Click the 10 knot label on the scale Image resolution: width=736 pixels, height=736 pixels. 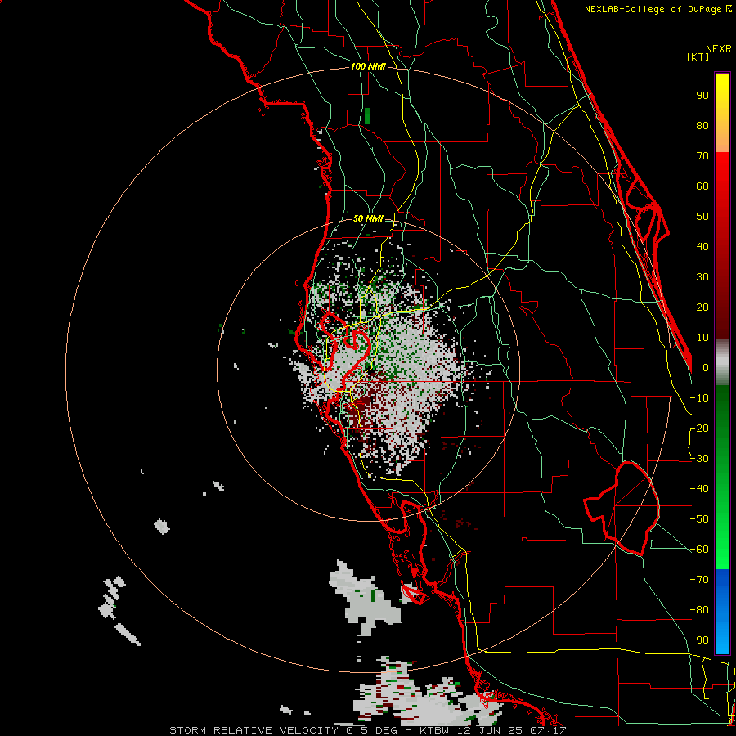click(702, 338)
